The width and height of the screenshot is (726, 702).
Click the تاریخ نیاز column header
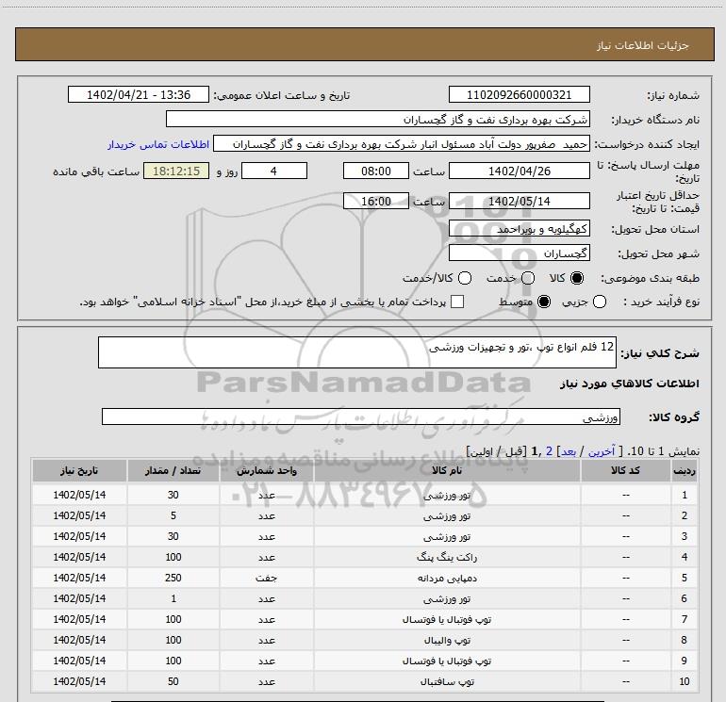tap(79, 470)
